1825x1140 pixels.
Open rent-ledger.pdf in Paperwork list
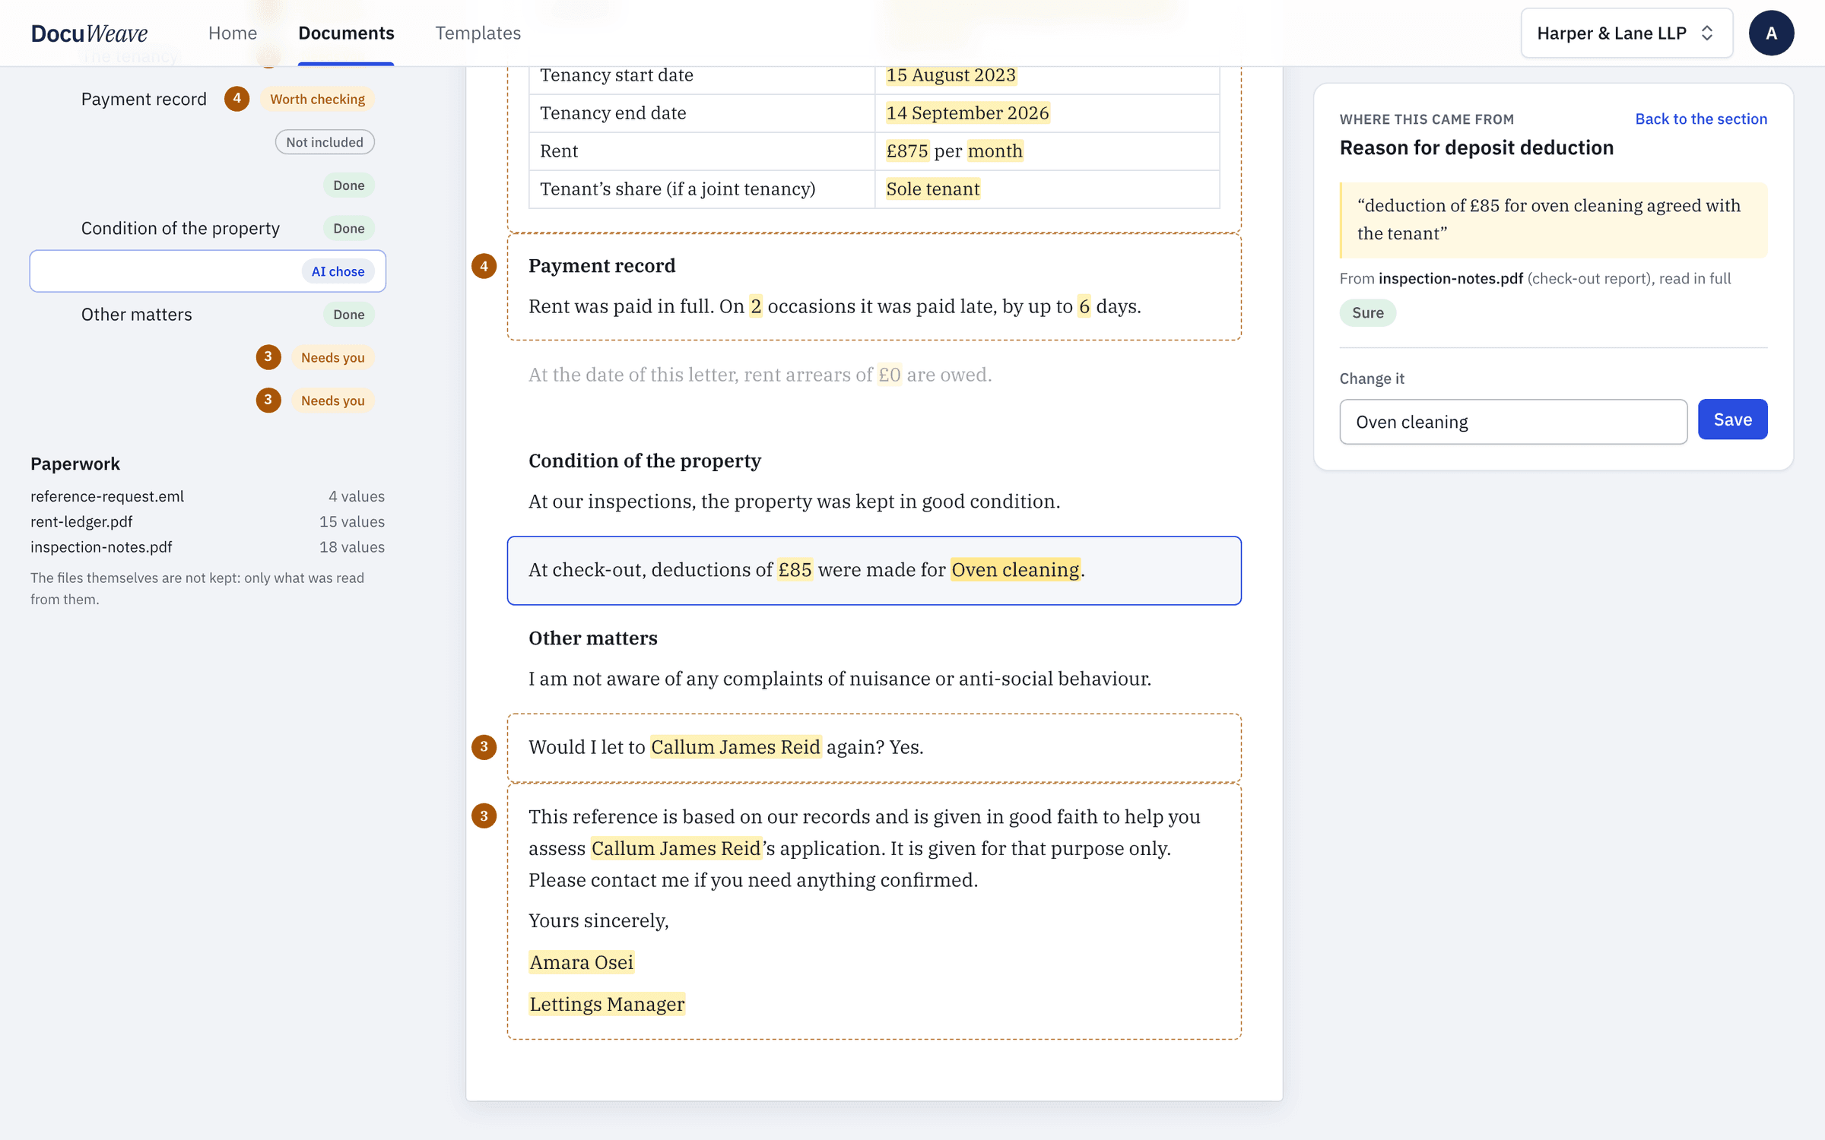click(x=81, y=521)
